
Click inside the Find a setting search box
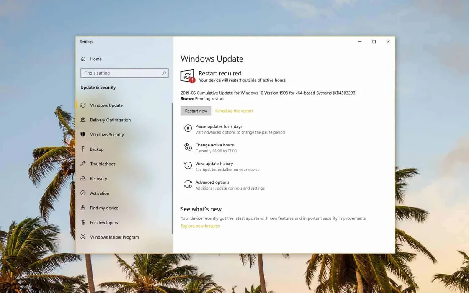pos(121,73)
